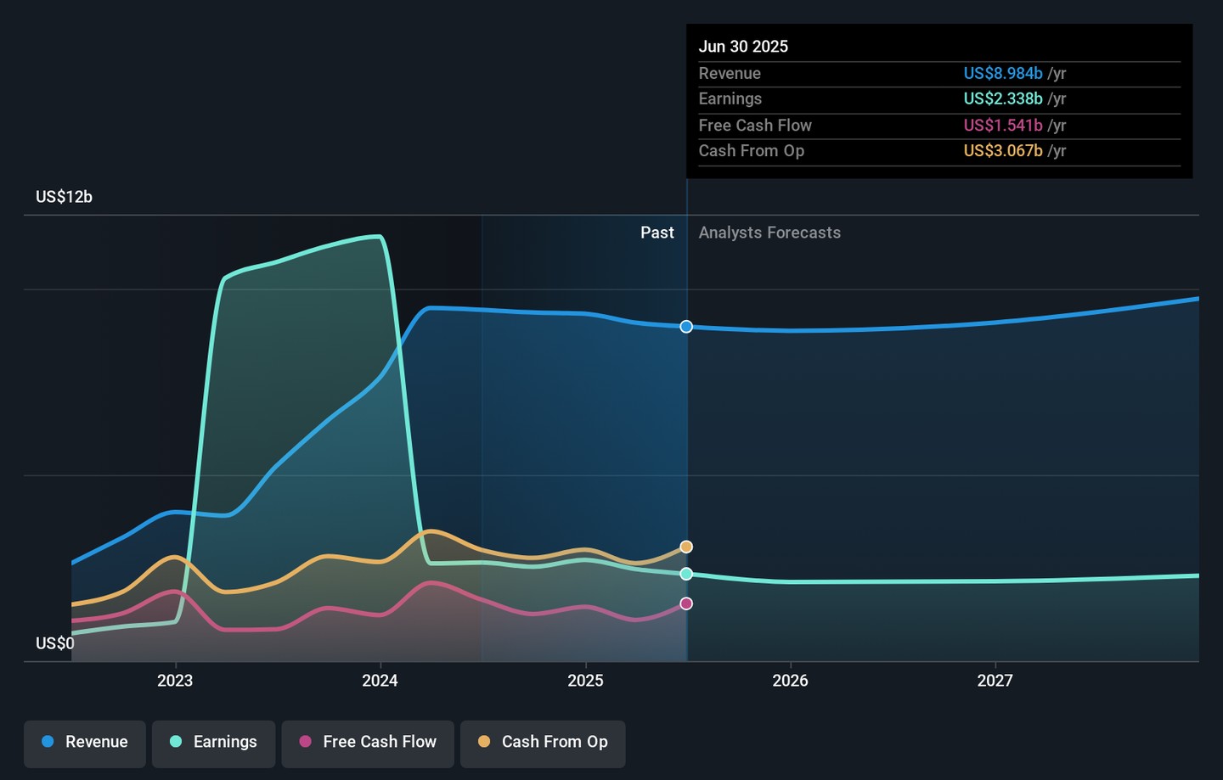Click the 2023 x-axis label
Viewport: 1223px width, 780px height.
click(x=175, y=681)
